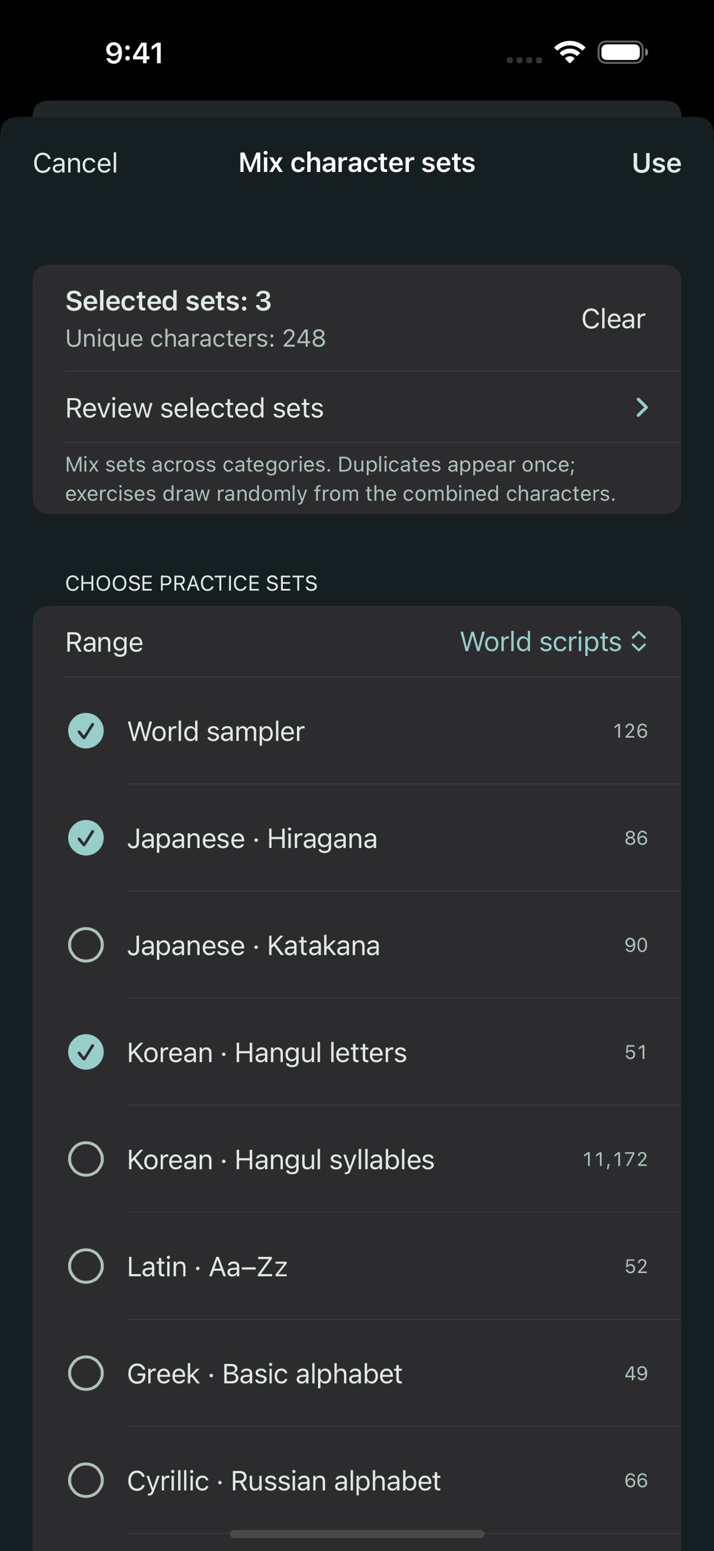The height and width of the screenshot is (1551, 714).
Task: Open the World scripts range dropdown
Action: pyautogui.click(x=554, y=642)
